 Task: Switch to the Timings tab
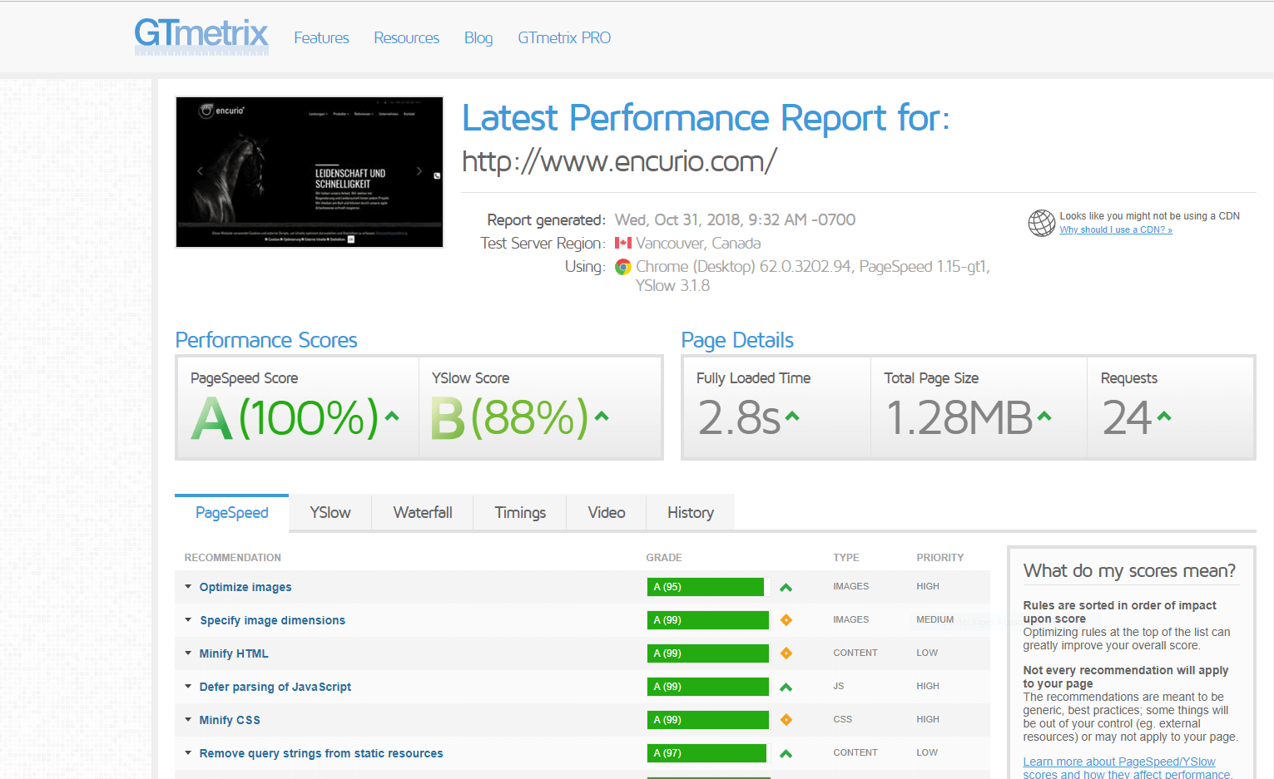tap(520, 513)
